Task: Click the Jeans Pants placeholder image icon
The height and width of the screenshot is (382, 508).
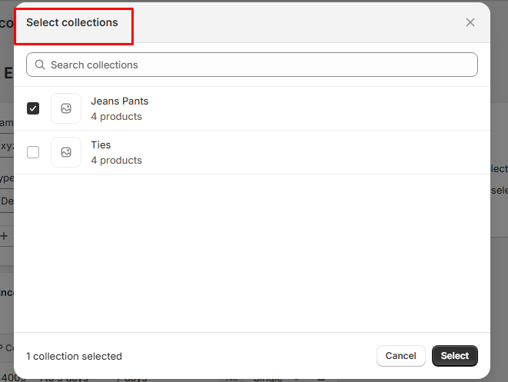Action: [x=66, y=108]
